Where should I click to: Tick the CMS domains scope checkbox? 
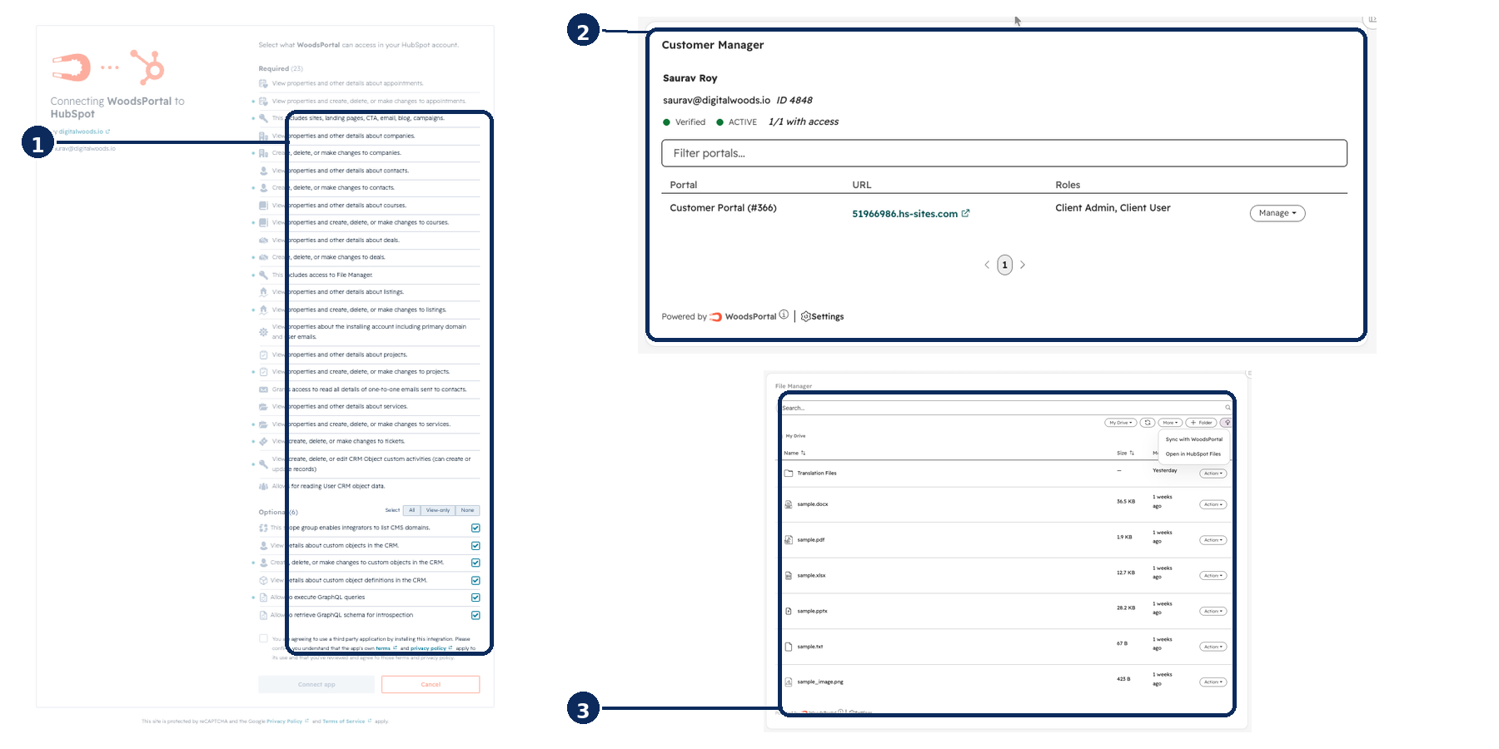tap(476, 528)
